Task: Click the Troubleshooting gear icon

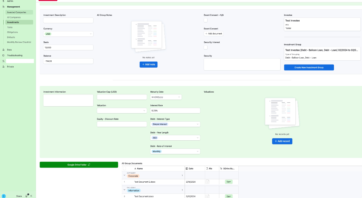Action: [x=3, y=55]
